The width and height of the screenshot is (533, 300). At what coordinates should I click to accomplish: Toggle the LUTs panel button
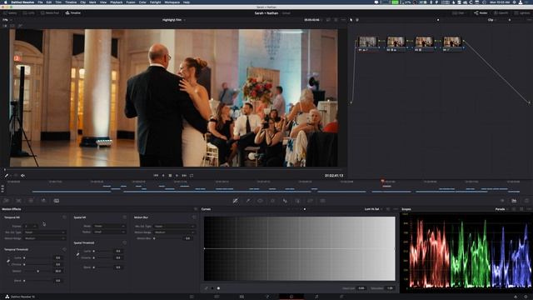click(x=29, y=13)
